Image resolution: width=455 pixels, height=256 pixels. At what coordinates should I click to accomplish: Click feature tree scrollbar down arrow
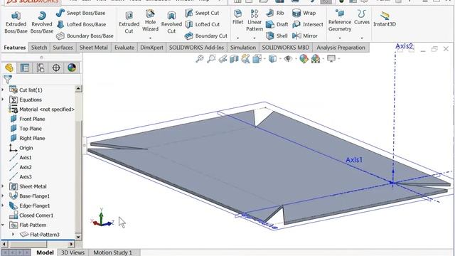click(78, 237)
